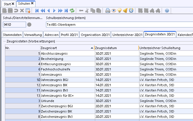Click the Schul-/Dienststellennummer field with 9410

pos(14,25)
